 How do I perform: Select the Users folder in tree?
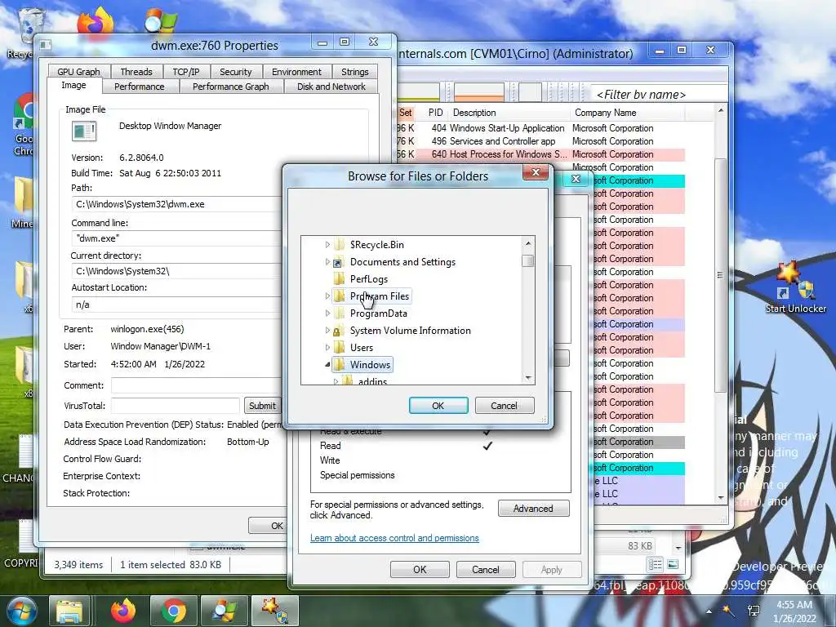[x=362, y=348]
